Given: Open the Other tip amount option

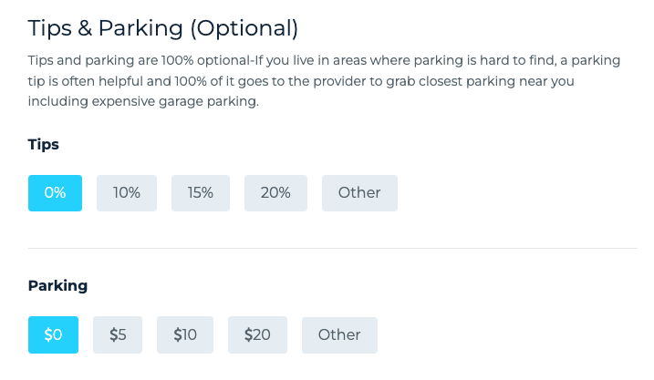Looking at the screenshot, I should [359, 193].
